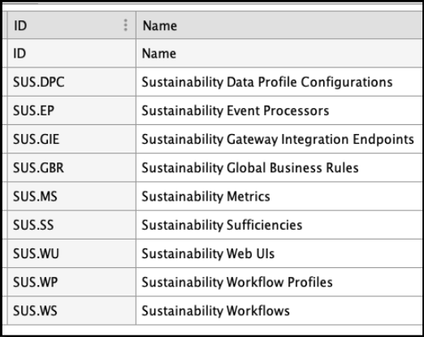Open the ID column options menu
The width and height of the screenshot is (424, 337).
tap(125, 25)
